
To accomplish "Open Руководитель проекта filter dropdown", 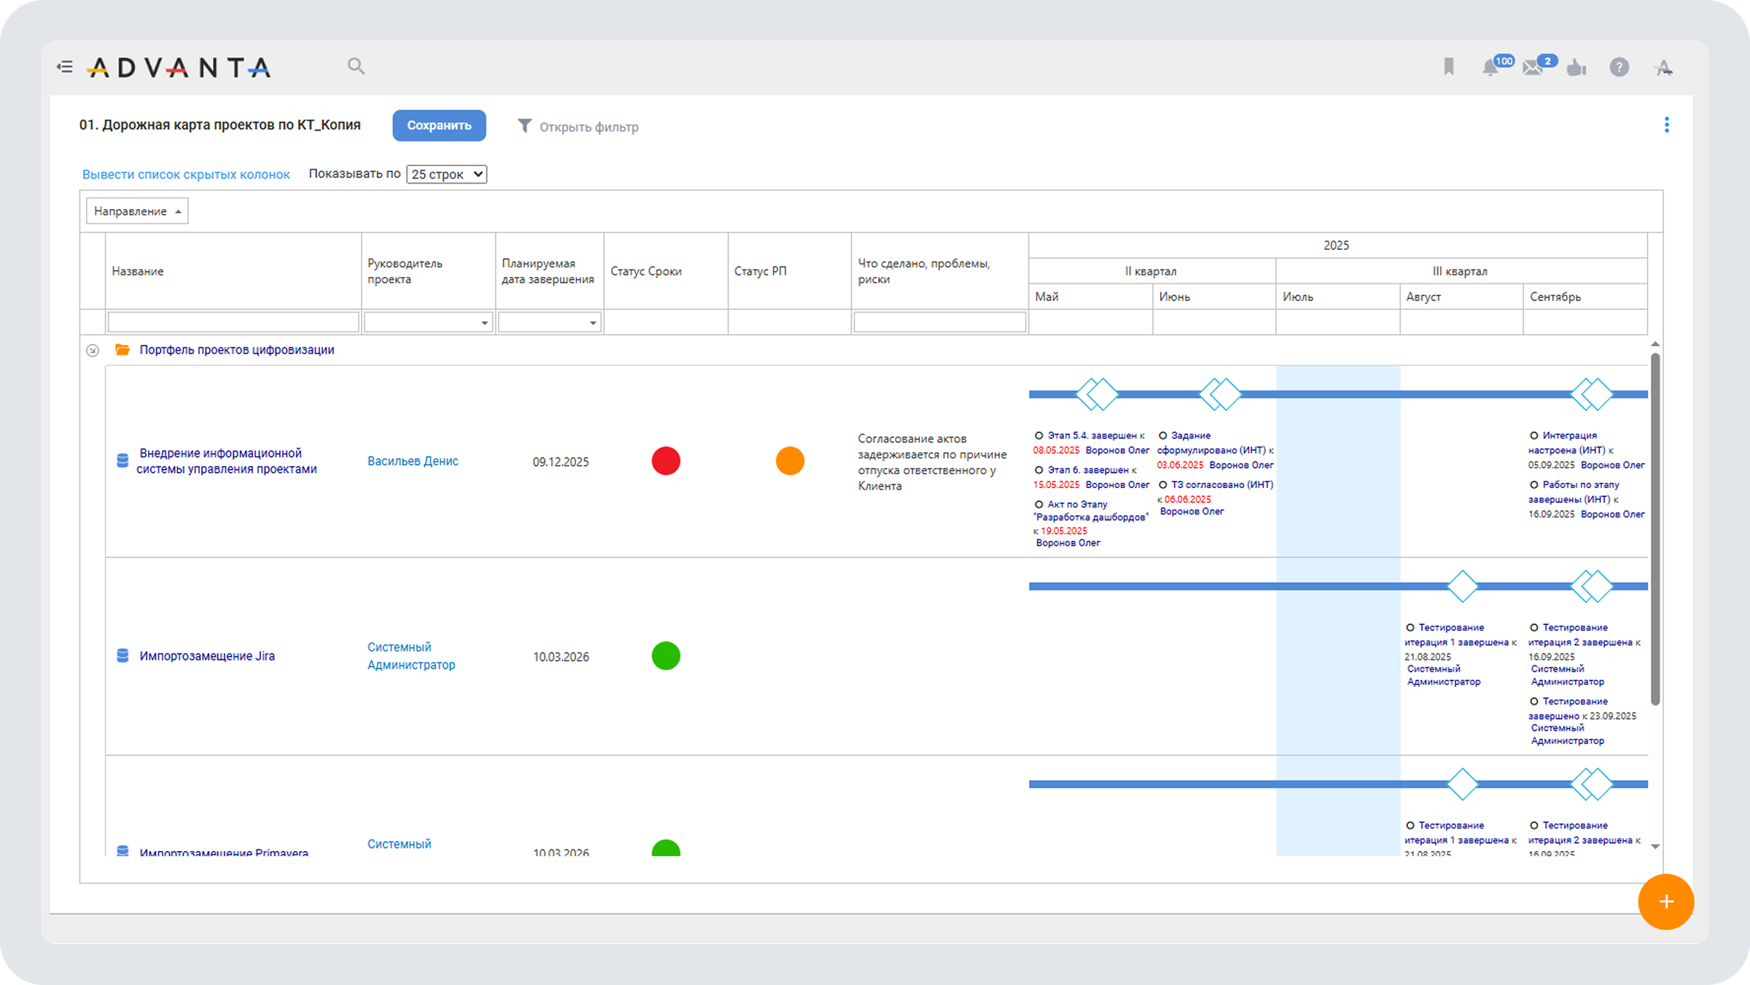I will 484,323.
